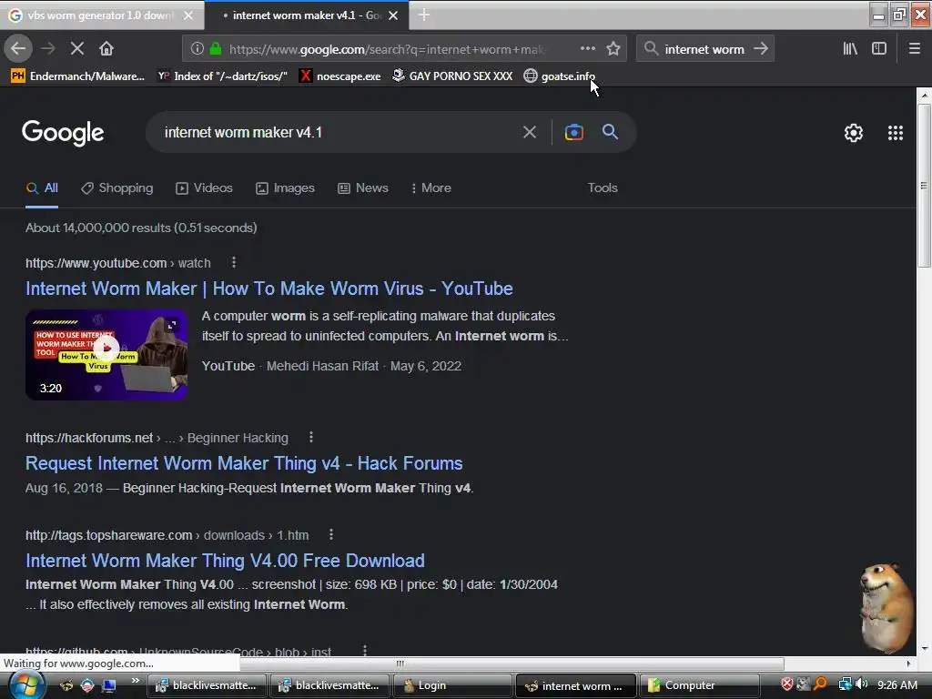The height and width of the screenshot is (699, 932).
Task: Open the Windows Start menu orb
Action: (x=26, y=684)
